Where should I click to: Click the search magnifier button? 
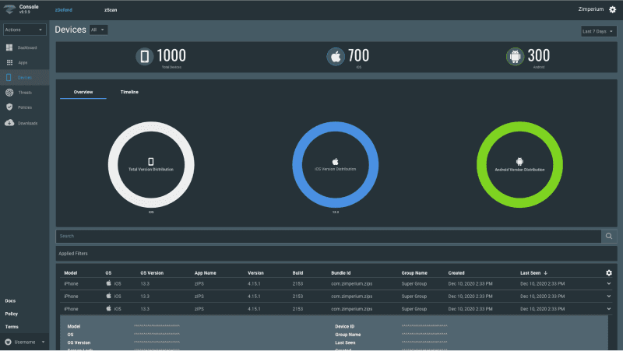pos(608,236)
